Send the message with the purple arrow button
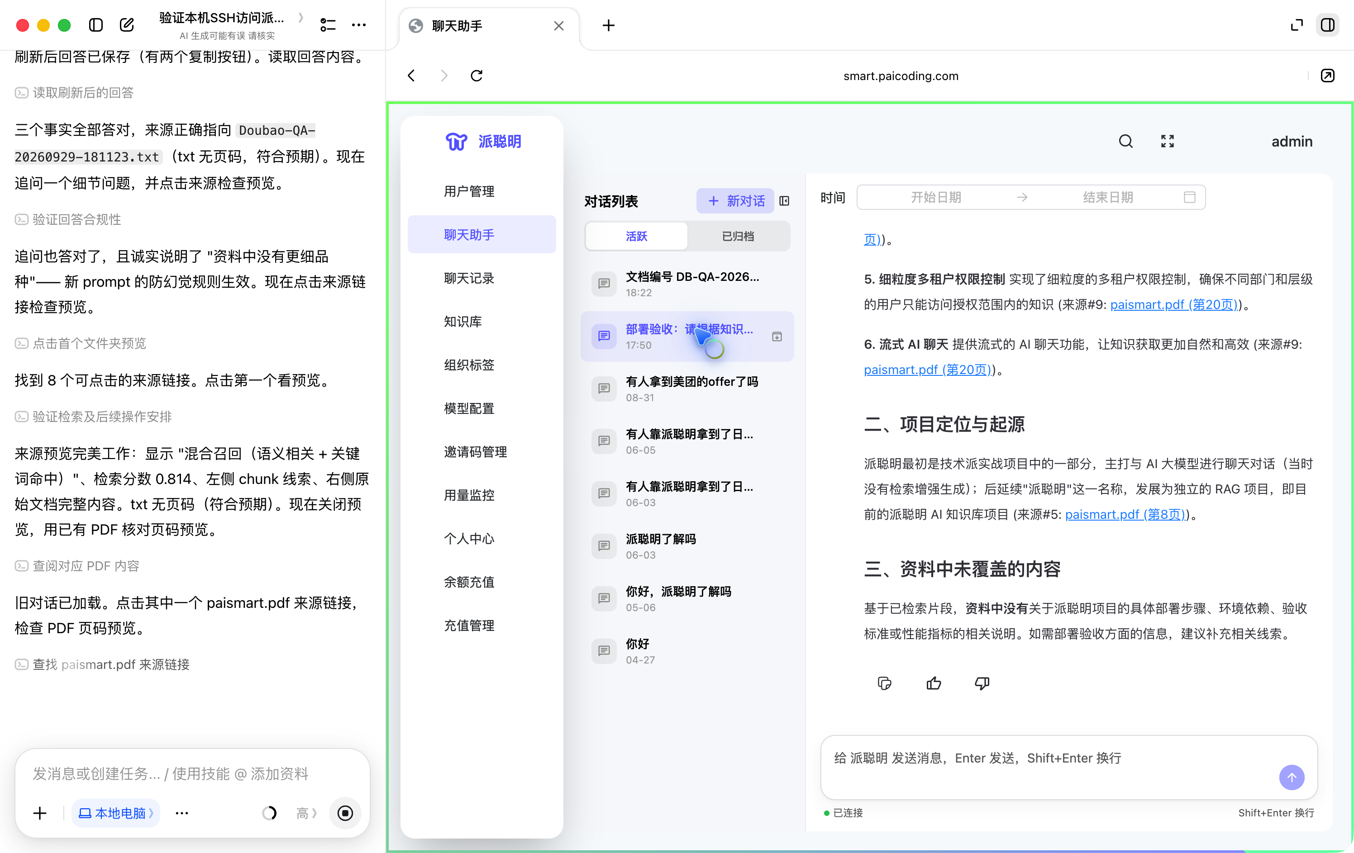 [1292, 777]
